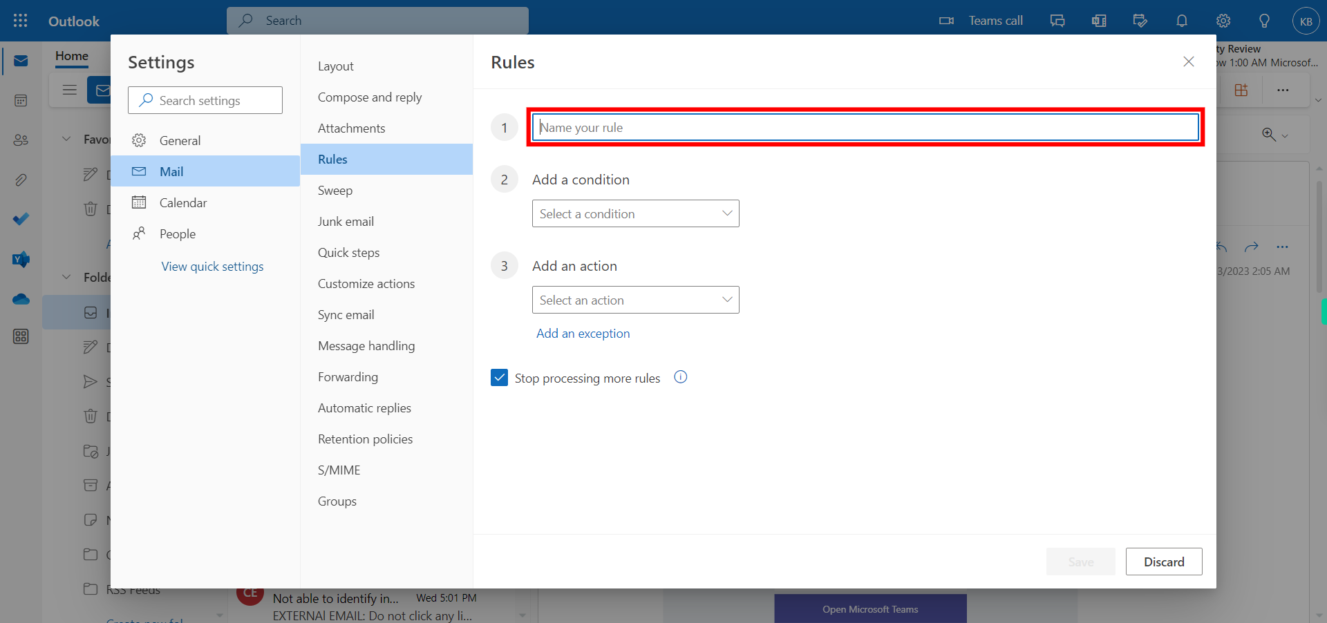Click the info icon beside Stop processing
Screen dimensions: 1327x623
681,377
